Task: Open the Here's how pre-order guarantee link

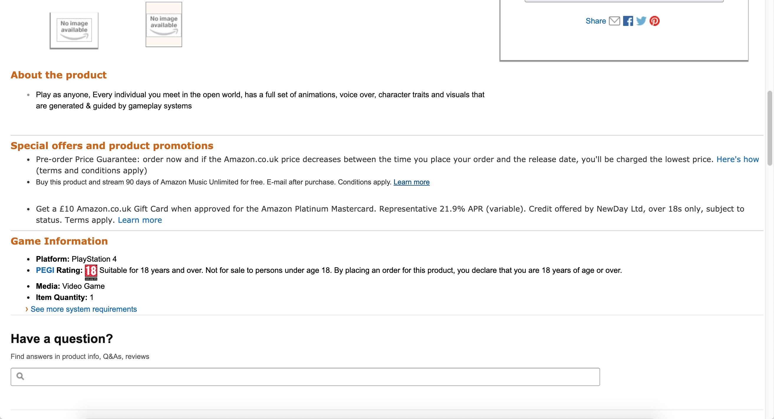Action: coord(737,159)
